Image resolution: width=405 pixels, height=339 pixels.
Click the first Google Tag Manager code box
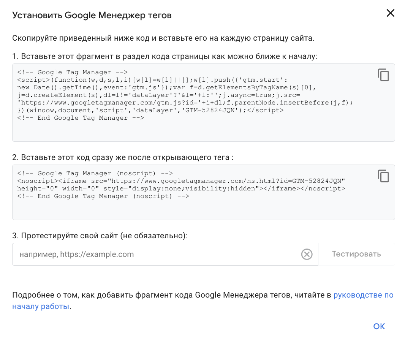(x=204, y=103)
